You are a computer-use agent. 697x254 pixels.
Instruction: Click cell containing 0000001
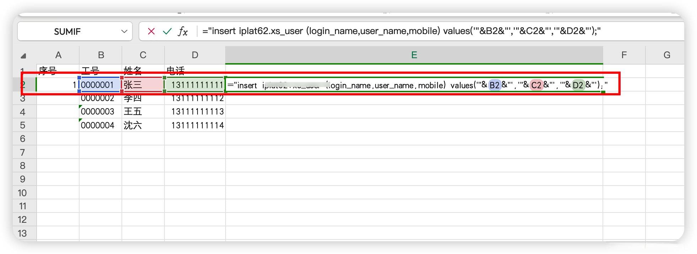tap(101, 85)
